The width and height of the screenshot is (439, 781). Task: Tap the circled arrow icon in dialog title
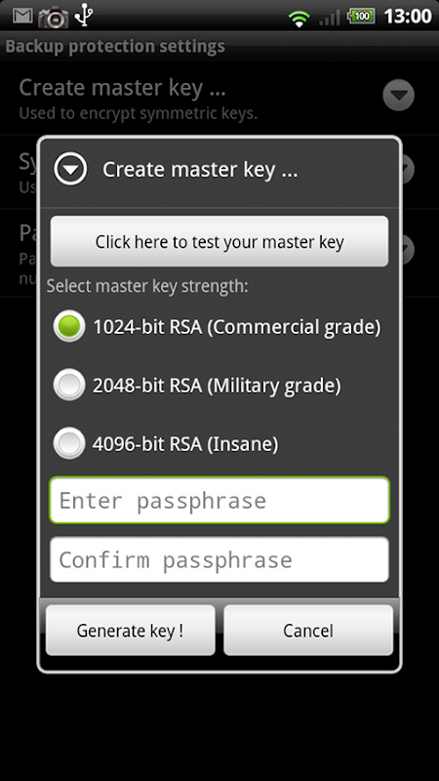pos(70,169)
